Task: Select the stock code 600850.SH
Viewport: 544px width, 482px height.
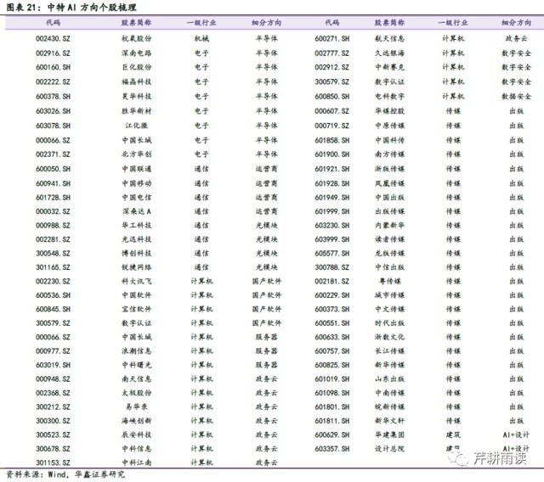Action: pyautogui.click(x=332, y=97)
